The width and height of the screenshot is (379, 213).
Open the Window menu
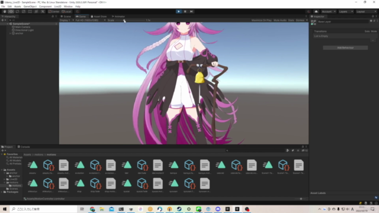(x=68, y=7)
